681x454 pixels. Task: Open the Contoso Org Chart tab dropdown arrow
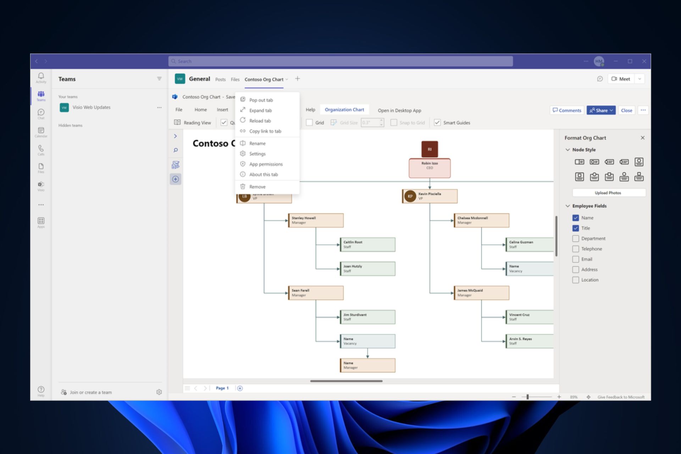287,79
